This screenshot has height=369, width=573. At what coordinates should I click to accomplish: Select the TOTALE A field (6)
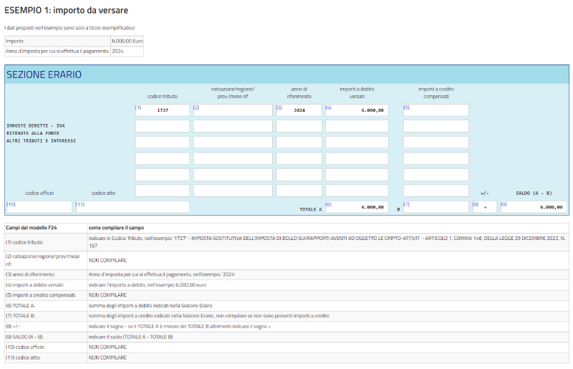(356, 207)
